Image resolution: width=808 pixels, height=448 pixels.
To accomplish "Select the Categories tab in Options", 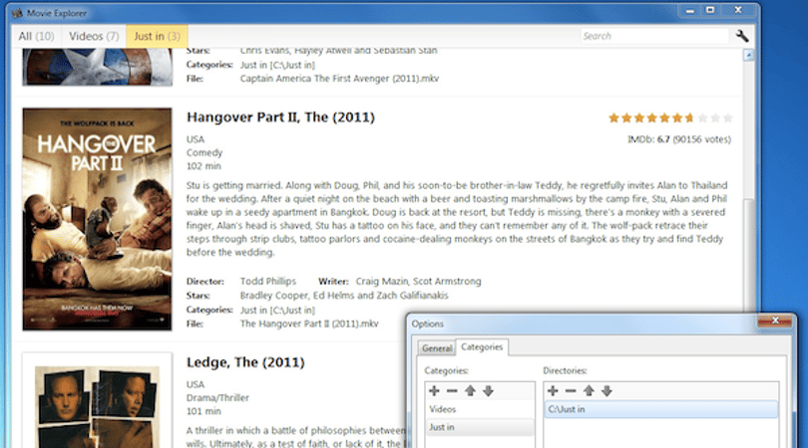I will [x=482, y=346].
